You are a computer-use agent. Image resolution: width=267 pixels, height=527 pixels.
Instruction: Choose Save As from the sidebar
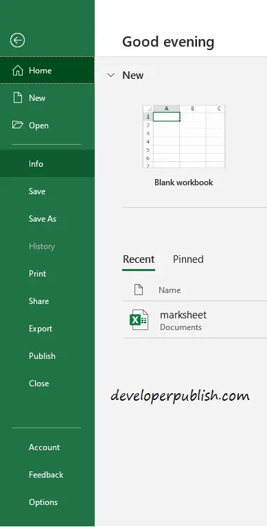coord(47,219)
